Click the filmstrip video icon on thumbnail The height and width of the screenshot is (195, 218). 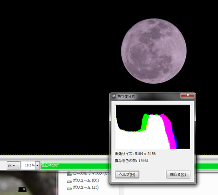(x=22, y=190)
